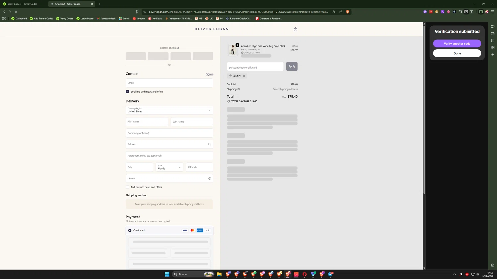497x279 pixels.
Task: Click the translate page icon
Action: click(334, 12)
